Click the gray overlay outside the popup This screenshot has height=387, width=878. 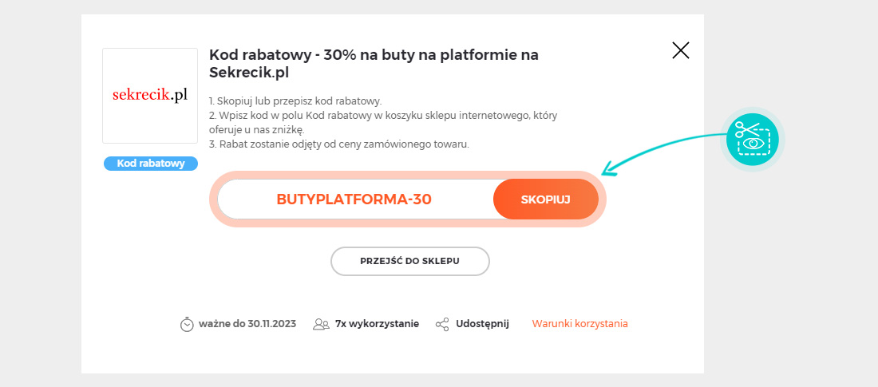[x=41, y=193]
